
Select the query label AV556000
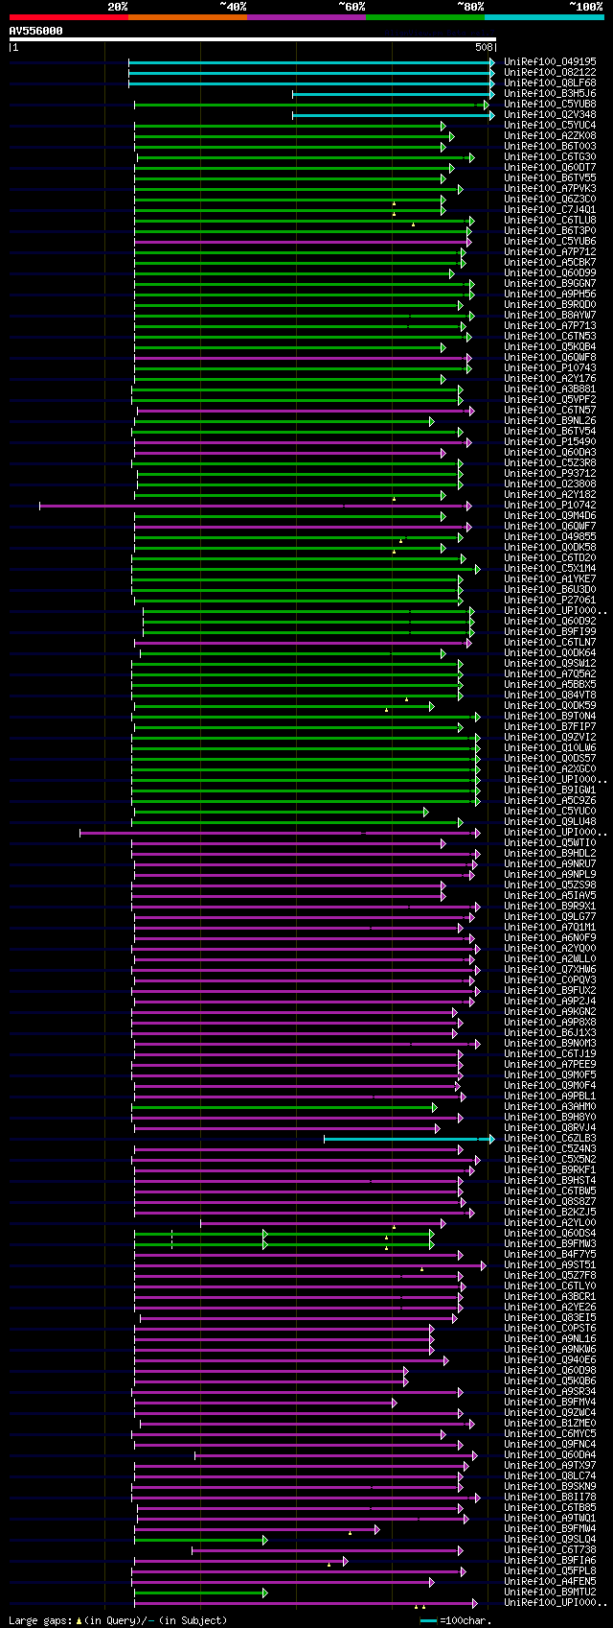(36, 31)
